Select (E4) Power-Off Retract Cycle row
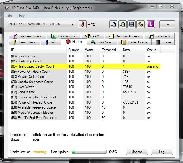This screenshot has width=183, height=163. [85, 102]
